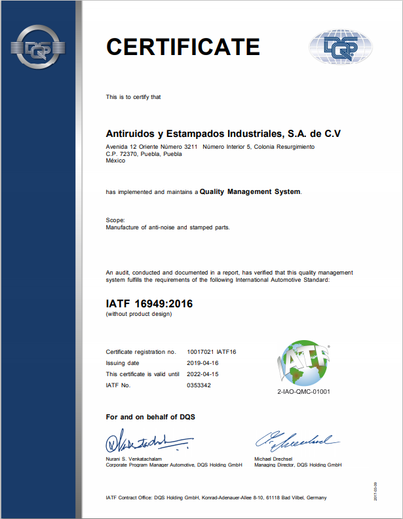Select company name Antiruidos y Estampados Industriales

click(x=223, y=134)
